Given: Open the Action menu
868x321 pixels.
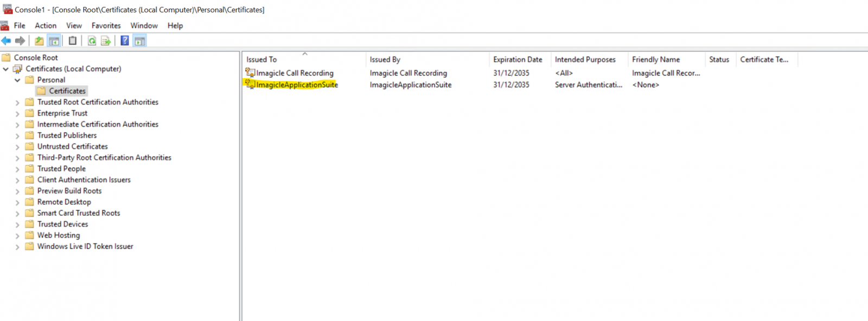Looking at the screenshot, I should click(46, 25).
